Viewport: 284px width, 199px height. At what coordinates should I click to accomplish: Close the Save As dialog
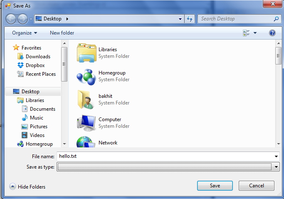coord(273,4)
